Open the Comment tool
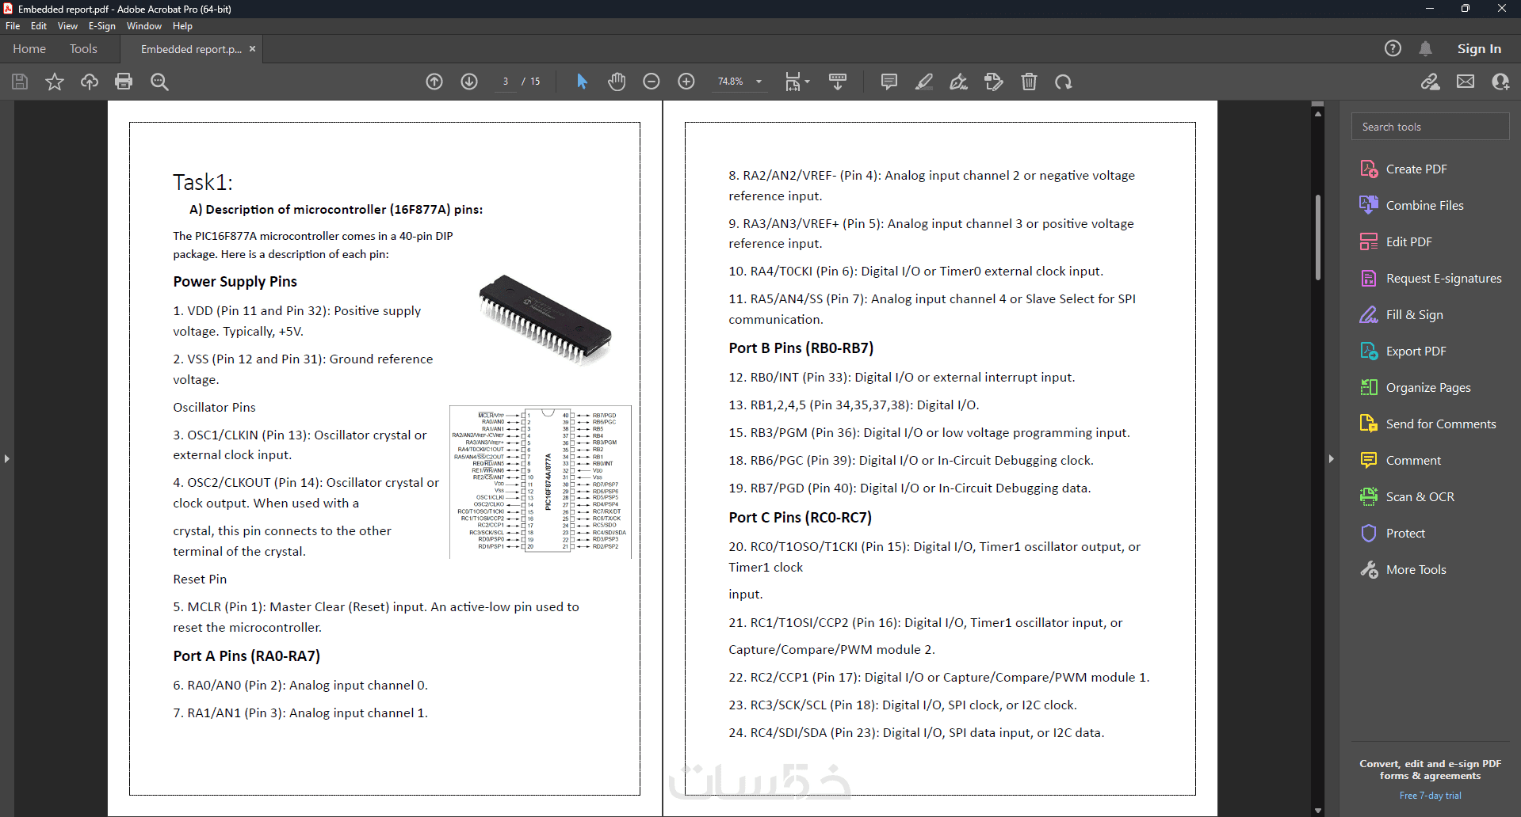The width and height of the screenshot is (1521, 817). point(1400,460)
